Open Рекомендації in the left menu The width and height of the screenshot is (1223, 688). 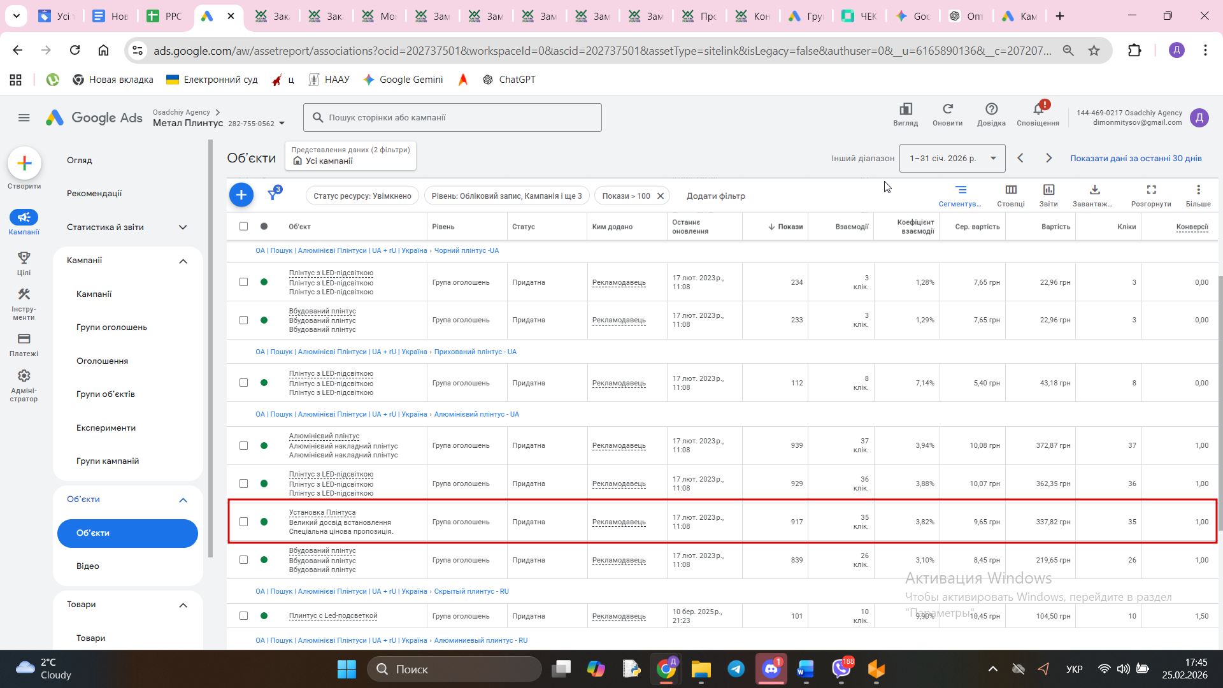coord(94,194)
